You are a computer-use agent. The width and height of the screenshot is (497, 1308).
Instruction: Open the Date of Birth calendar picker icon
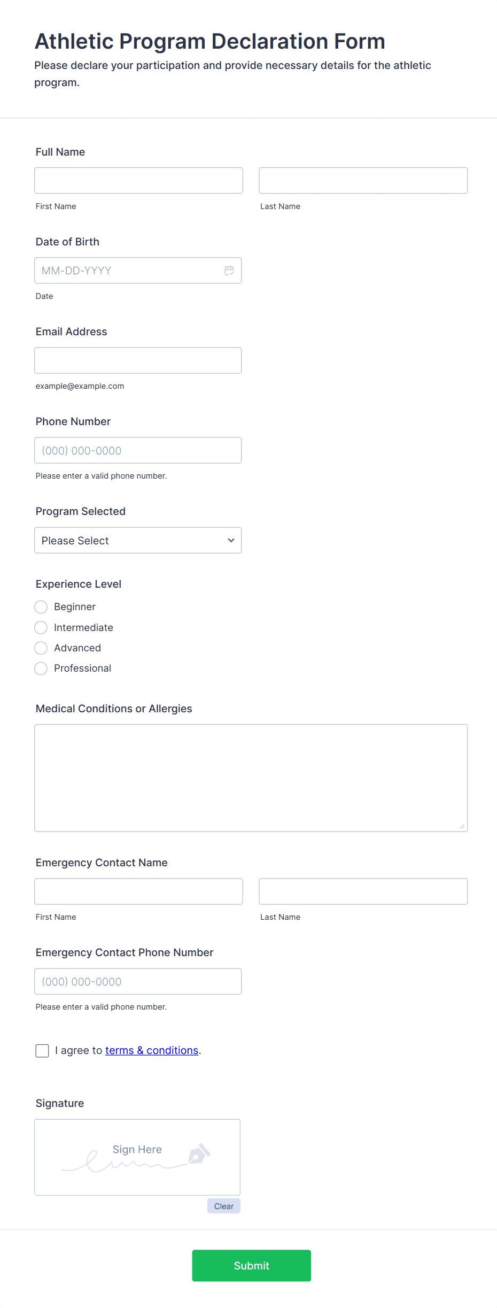click(x=229, y=271)
